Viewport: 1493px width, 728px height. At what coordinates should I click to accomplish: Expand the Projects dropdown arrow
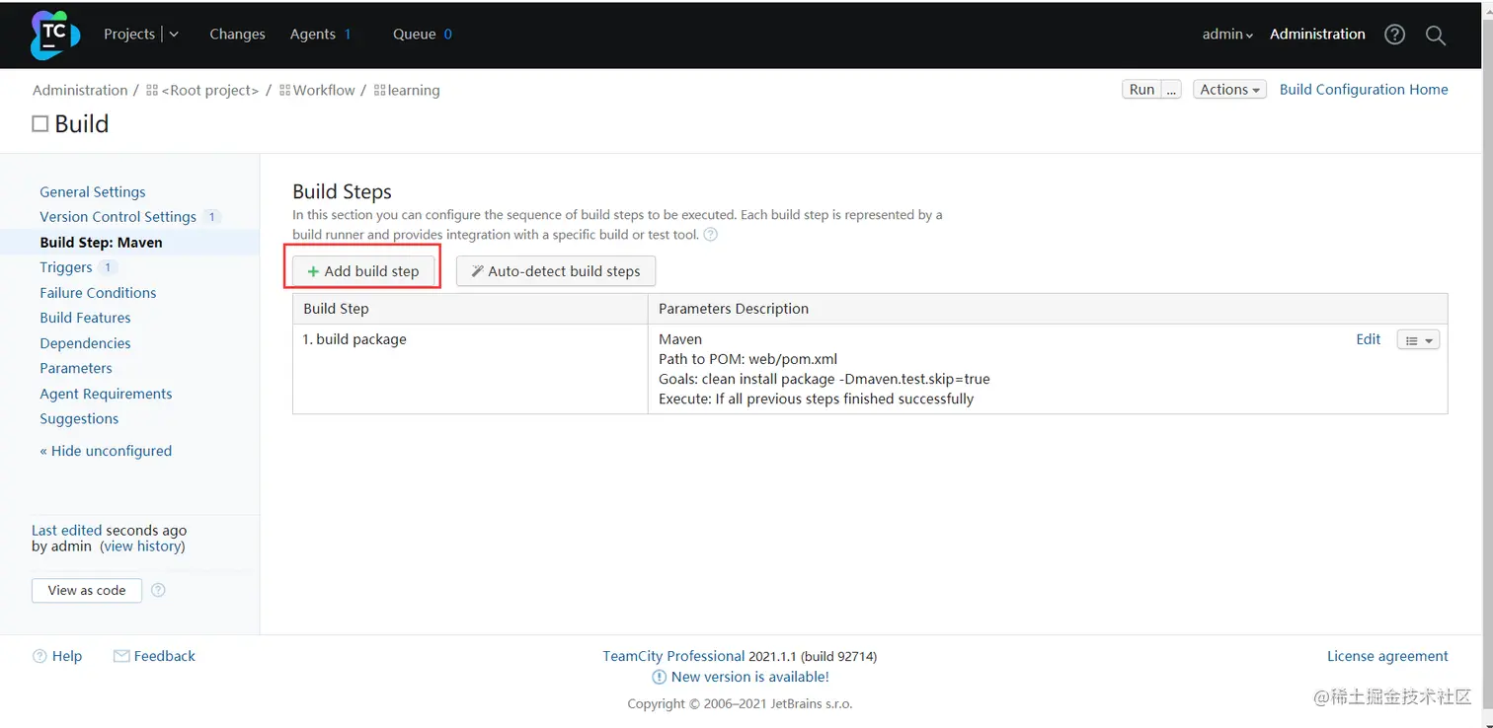click(x=174, y=35)
